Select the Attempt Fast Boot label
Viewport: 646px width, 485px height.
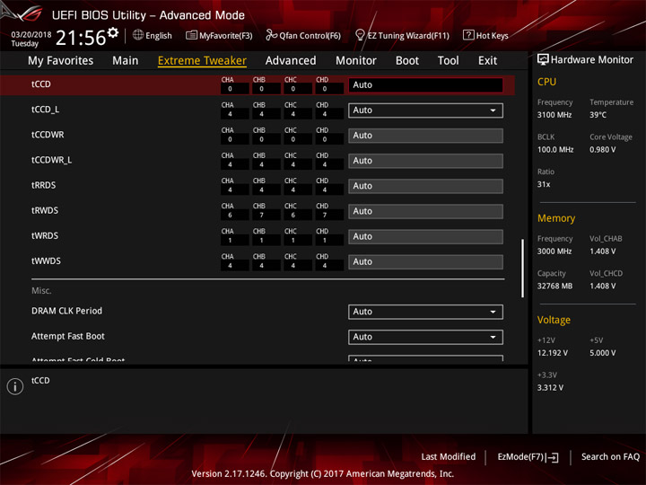pyautogui.click(x=68, y=336)
